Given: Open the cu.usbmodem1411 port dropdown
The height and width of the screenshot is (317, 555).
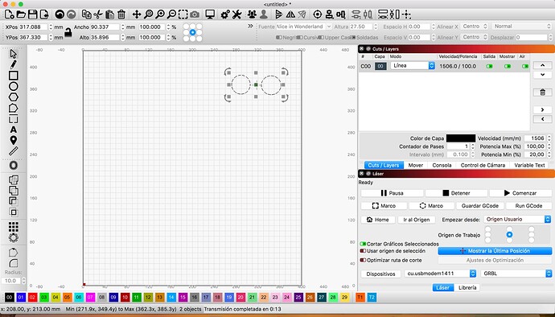Looking at the screenshot, I should pos(440,274).
